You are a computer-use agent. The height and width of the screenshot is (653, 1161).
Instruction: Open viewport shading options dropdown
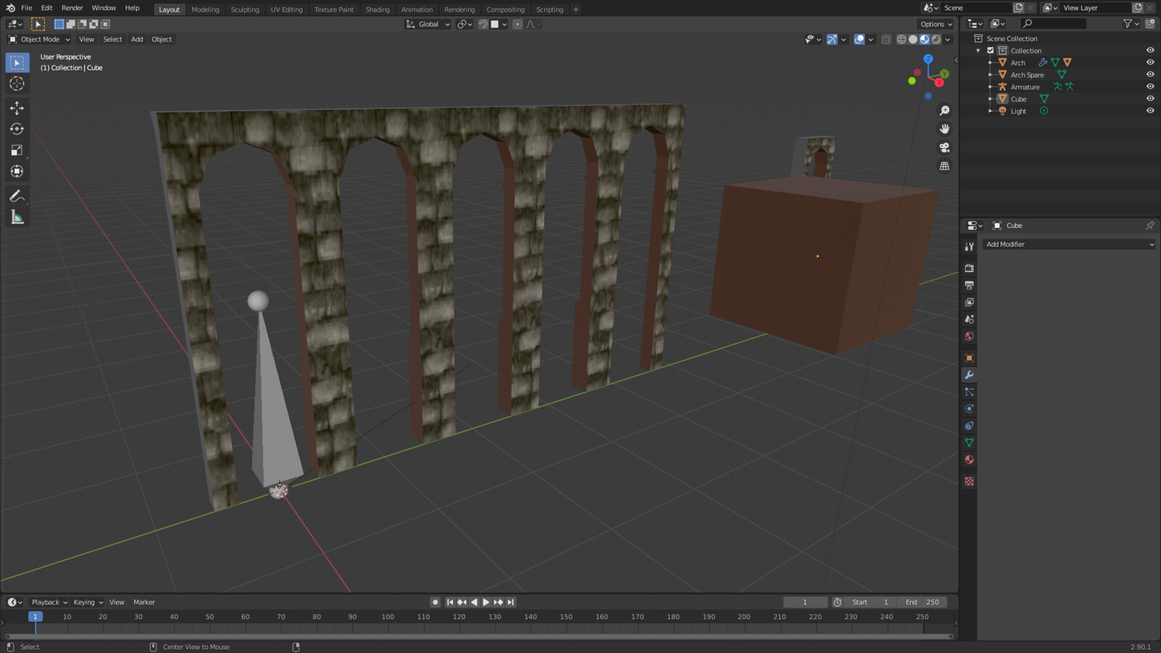click(948, 39)
